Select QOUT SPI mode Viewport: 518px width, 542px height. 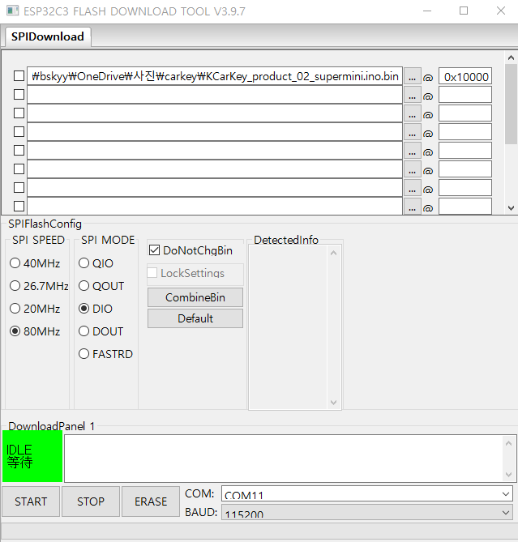(101, 286)
